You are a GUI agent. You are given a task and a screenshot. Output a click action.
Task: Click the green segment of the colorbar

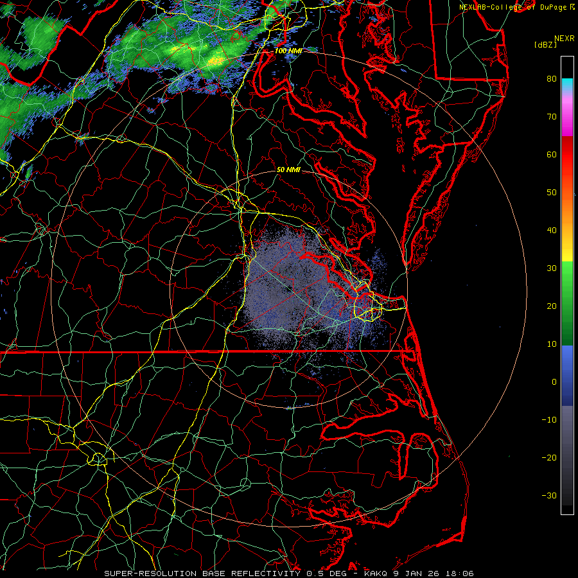pos(567,303)
